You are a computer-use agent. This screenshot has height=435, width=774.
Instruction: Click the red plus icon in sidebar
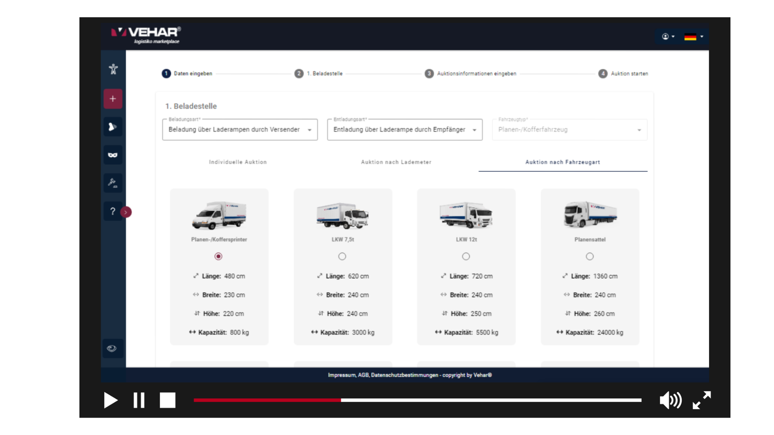(113, 99)
